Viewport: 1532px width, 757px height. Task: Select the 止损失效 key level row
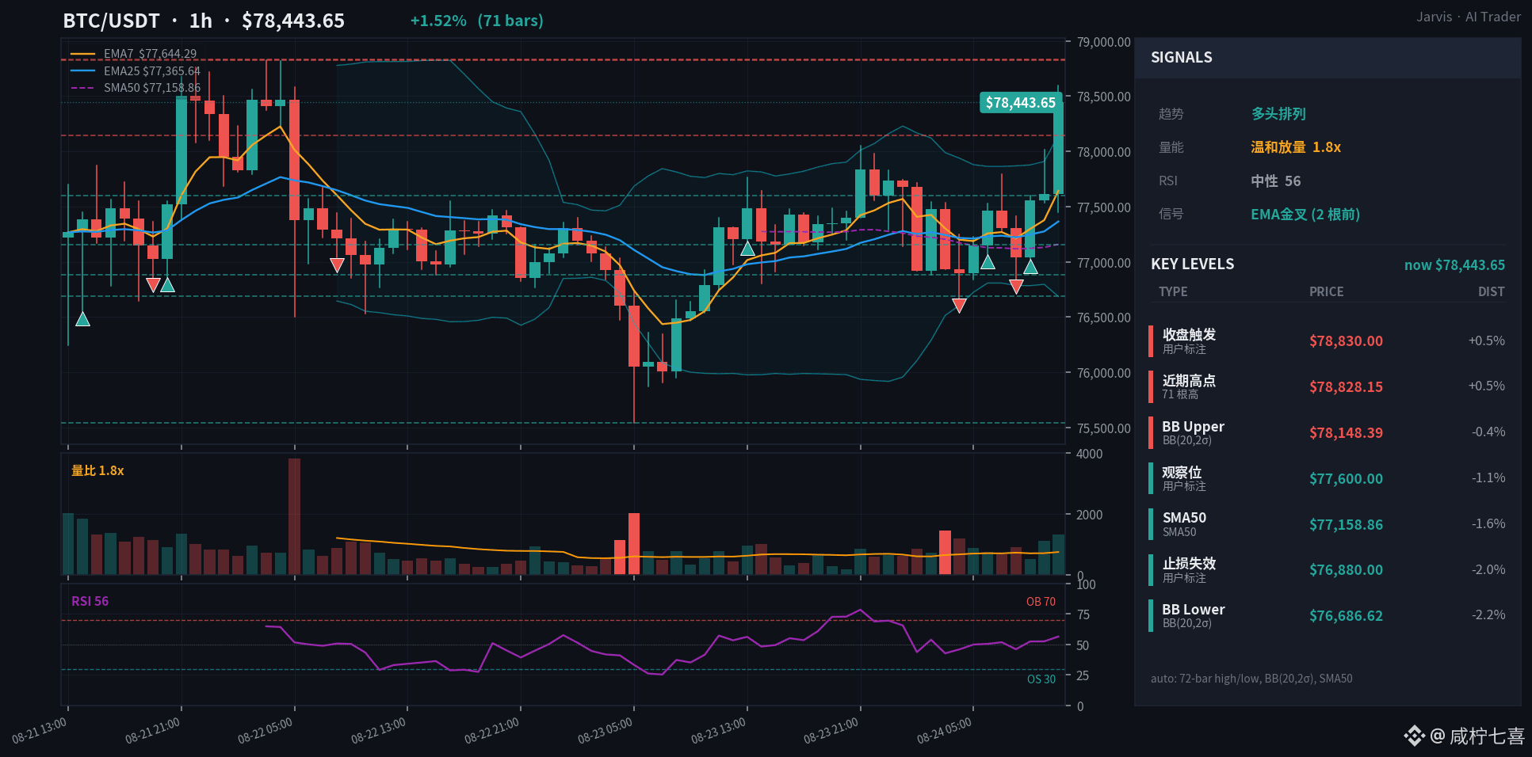pyautogui.click(x=1328, y=570)
